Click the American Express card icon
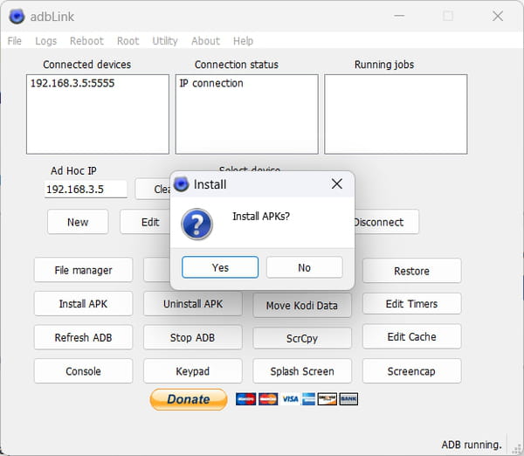The width and height of the screenshot is (524, 456). pos(309,399)
